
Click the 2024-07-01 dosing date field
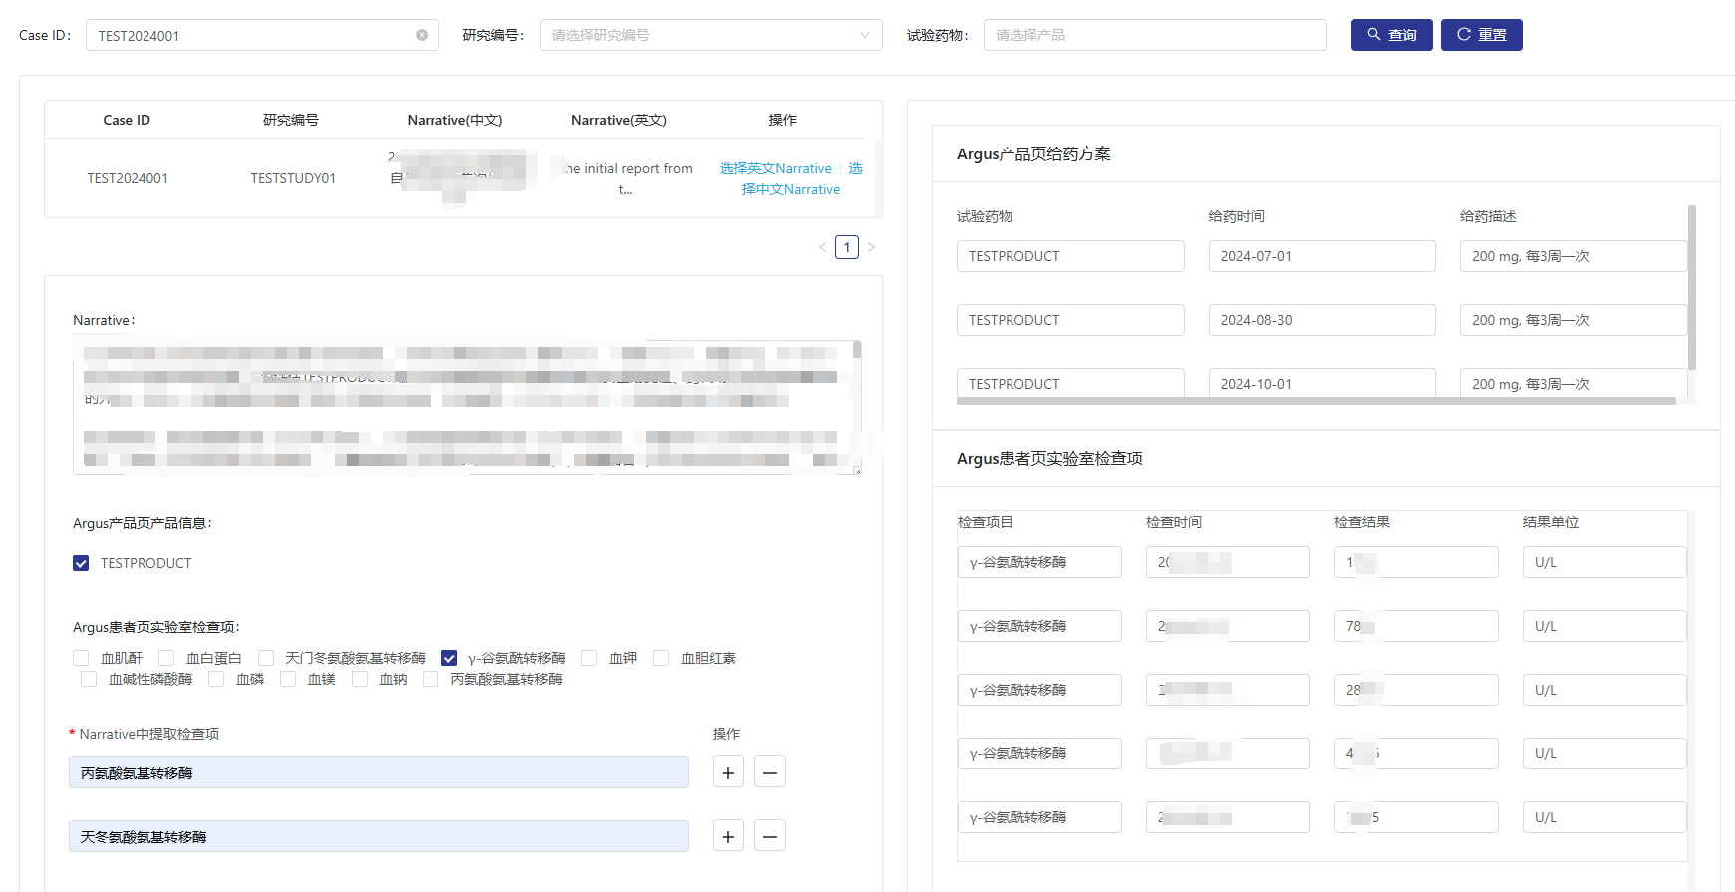pyautogui.click(x=1321, y=256)
